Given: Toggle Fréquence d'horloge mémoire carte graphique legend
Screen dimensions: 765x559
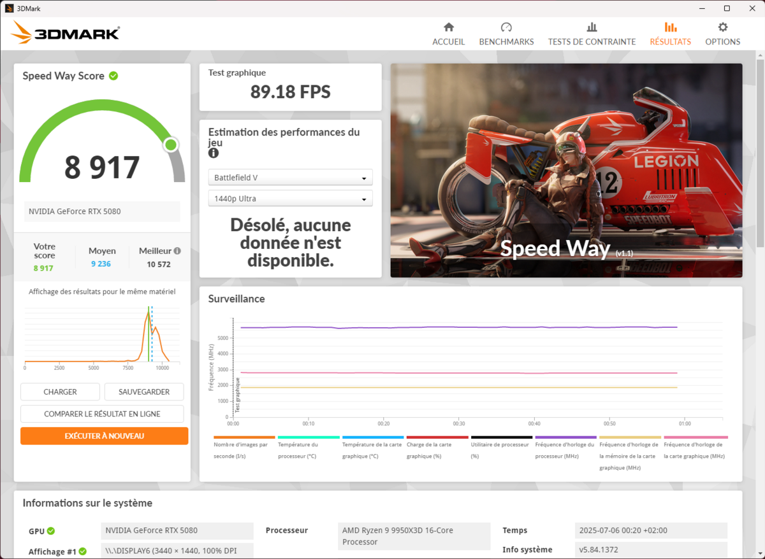Looking at the screenshot, I should coord(630,453).
